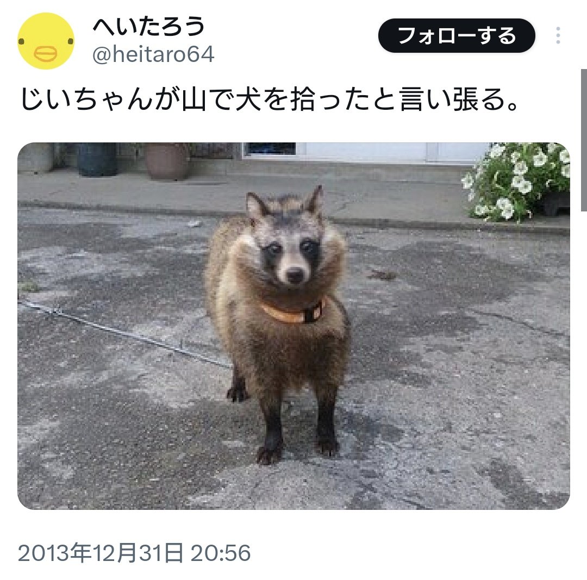This screenshot has height=580, width=587.
Task: Open the three-dot more options menu
Action: click(558, 35)
